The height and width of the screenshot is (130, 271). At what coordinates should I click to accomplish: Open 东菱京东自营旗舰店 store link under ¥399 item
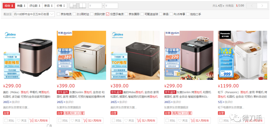(x=69, y=107)
